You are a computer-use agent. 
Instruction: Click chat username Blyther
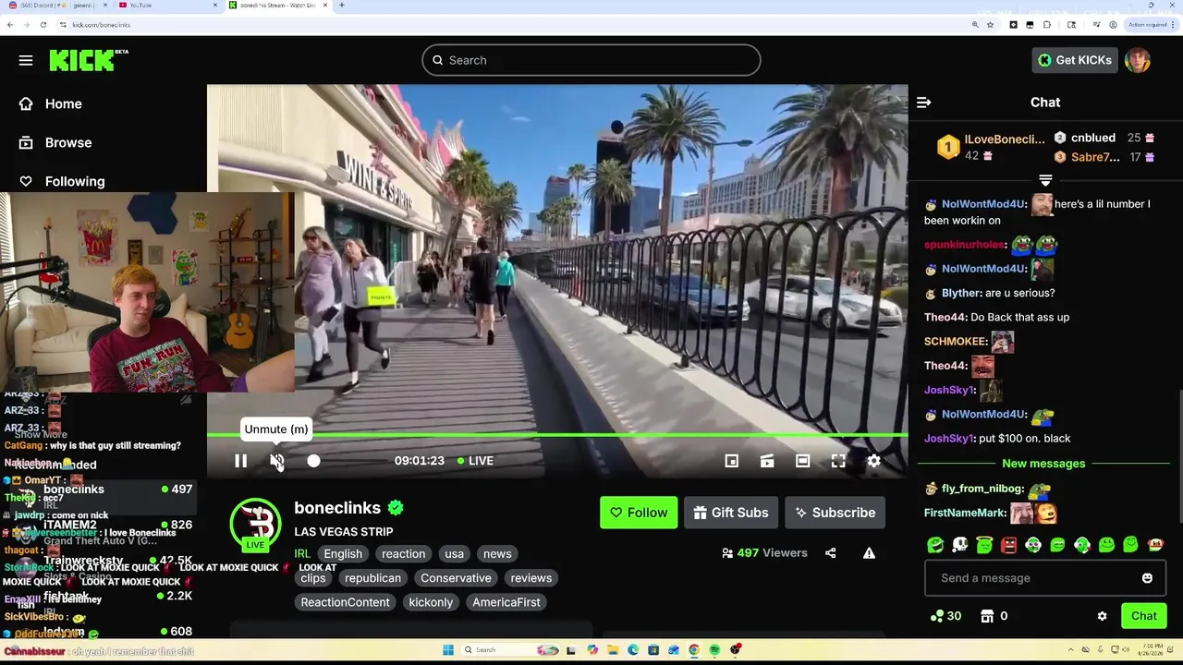pos(961,293)
